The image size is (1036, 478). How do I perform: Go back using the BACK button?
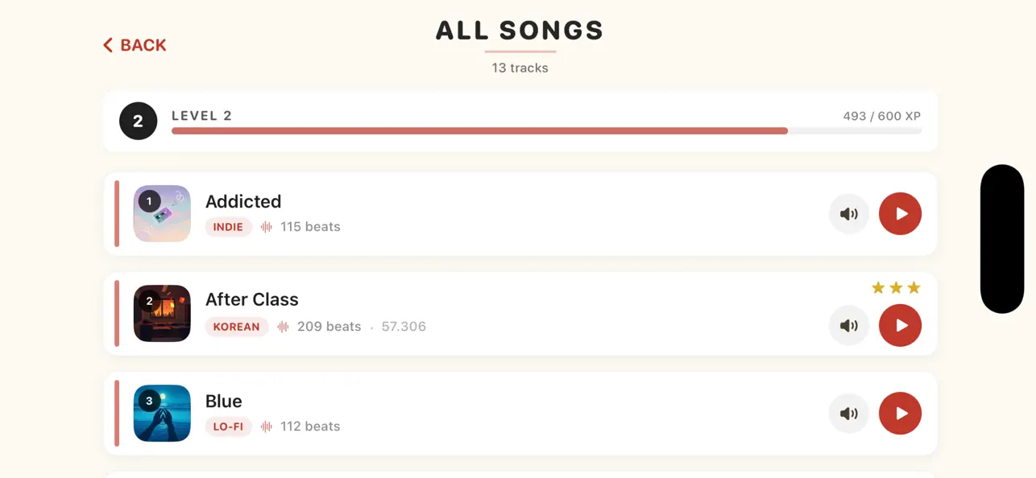point(135,45)
